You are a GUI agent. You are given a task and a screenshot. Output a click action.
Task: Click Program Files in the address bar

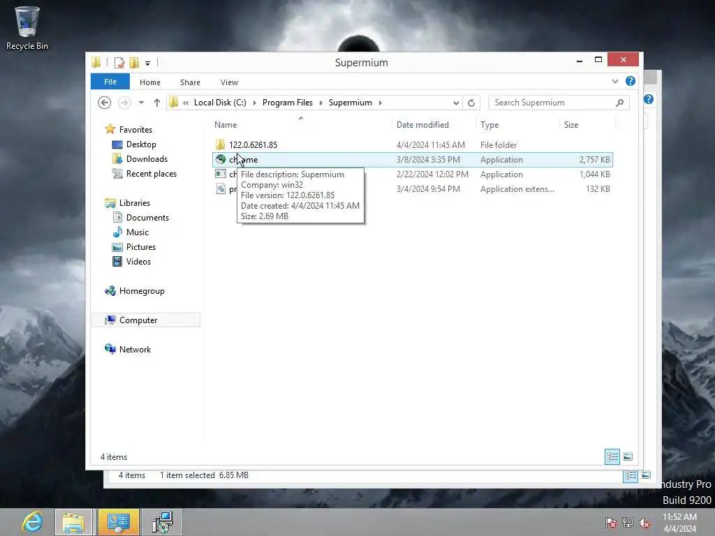(288, 103)
